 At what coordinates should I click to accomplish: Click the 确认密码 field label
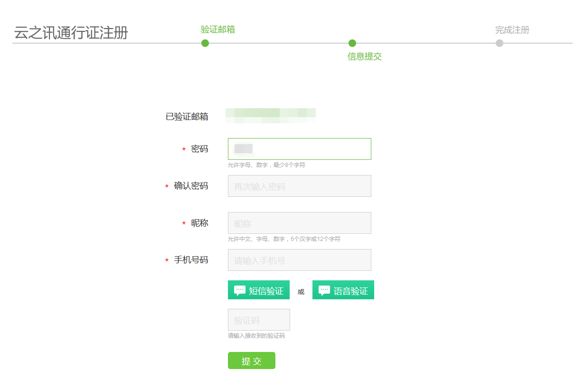[191, 186]
